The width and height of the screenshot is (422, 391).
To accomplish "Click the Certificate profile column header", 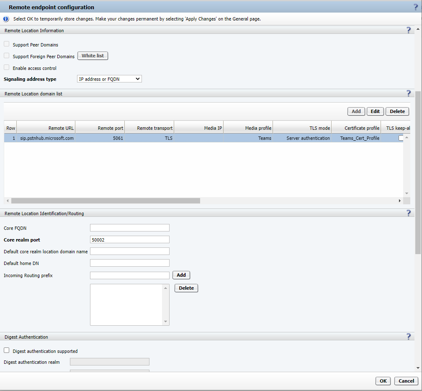I will tap(356, 128).
